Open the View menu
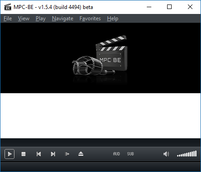 23,18
